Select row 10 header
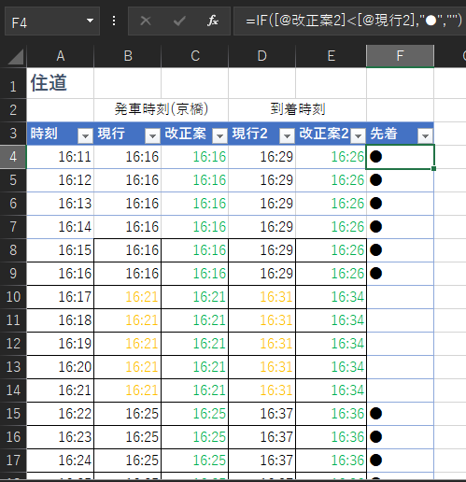This screenshot has height=482, width=466. tap(13, 297)
